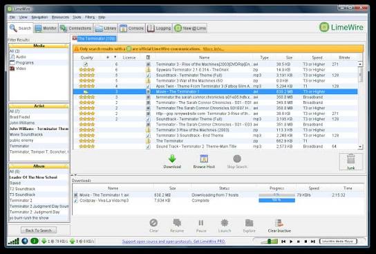Click the signal strength bars icon

click(x=13, y=241)
